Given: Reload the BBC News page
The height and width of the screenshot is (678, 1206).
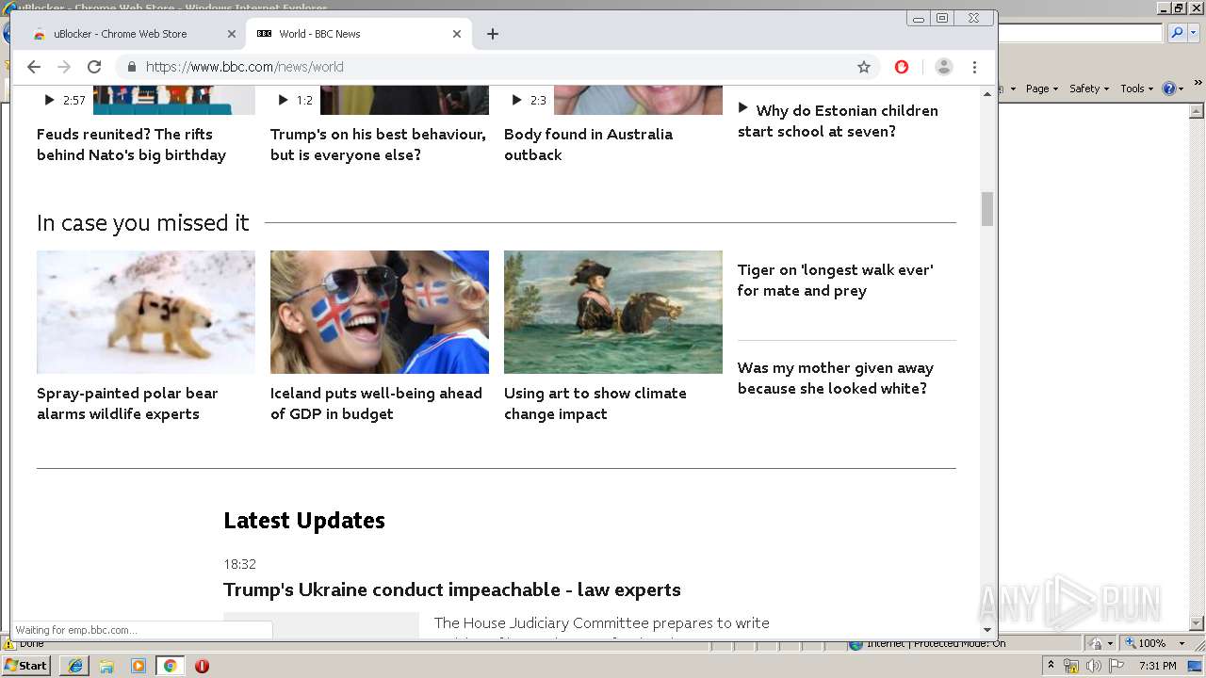Looking at the screenshot, I should [x=94, y=67].
